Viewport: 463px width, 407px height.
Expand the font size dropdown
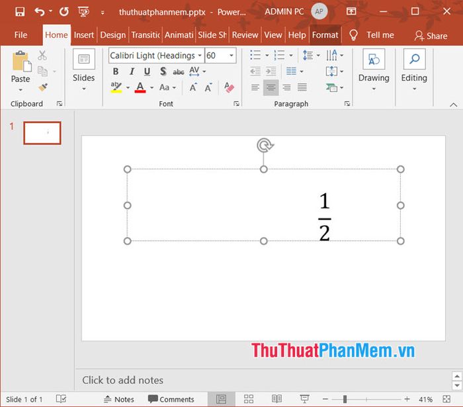coord(232,56)
